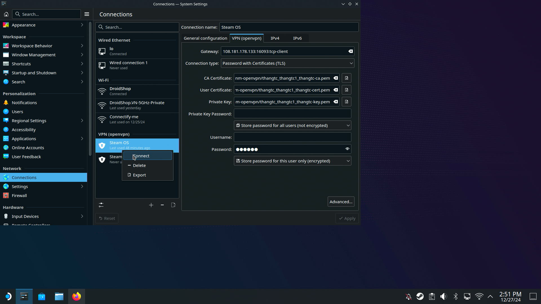Open Wi-Fi networks tray icon
This screenshot has height=304, width=541.
[479, 296]
